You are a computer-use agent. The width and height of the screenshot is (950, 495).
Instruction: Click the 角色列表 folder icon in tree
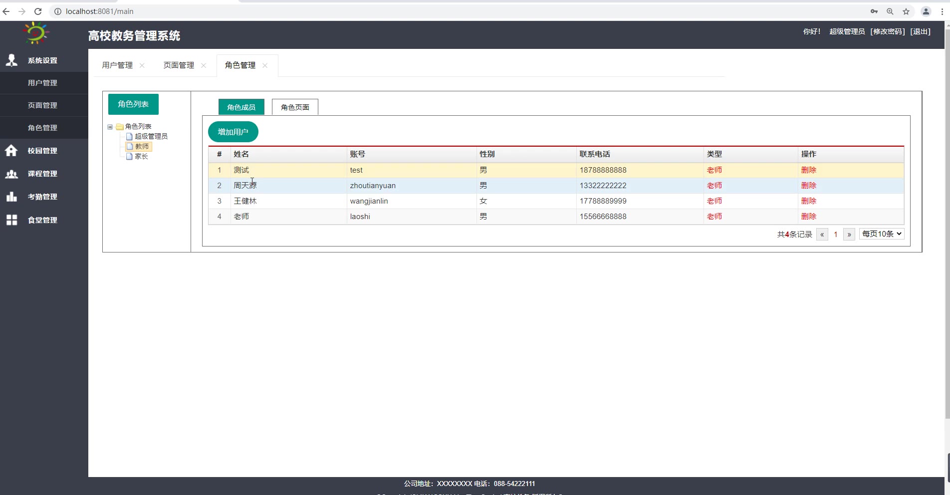120,127
